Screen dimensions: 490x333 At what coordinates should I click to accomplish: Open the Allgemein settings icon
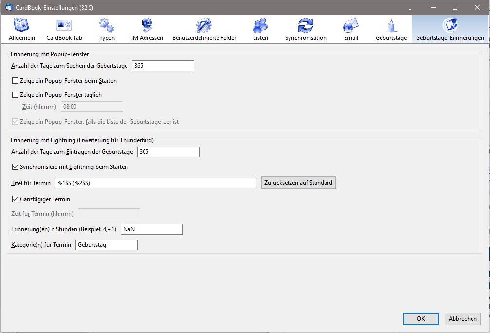(x=21, y=25)
